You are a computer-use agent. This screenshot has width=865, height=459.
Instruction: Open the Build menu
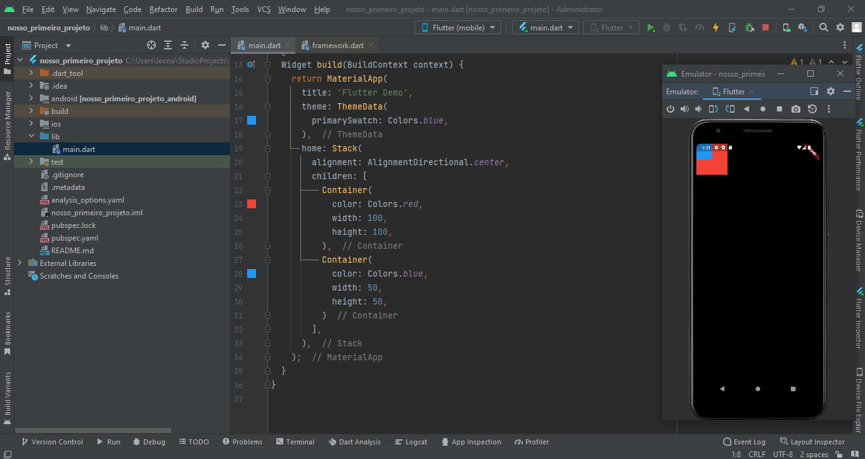[x=194, y=9]
